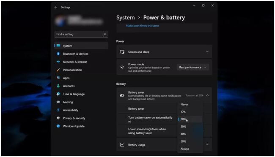This screenshot has width=275, height=157.
Task: Click the System breadcrumb link
Action: pos(125,18)
